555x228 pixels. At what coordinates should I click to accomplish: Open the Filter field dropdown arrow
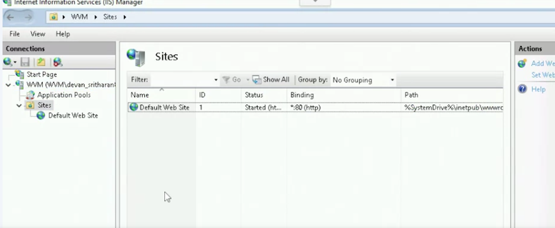point(215,80)
